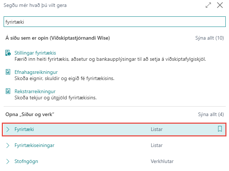The width and height of the screenshot is (229, 171).
Task: Select the Stofngögn entry
Action: [x=26, y=161]
